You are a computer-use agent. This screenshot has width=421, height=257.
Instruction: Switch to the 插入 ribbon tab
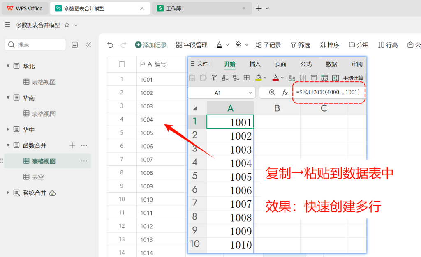[x=255, y=64]
